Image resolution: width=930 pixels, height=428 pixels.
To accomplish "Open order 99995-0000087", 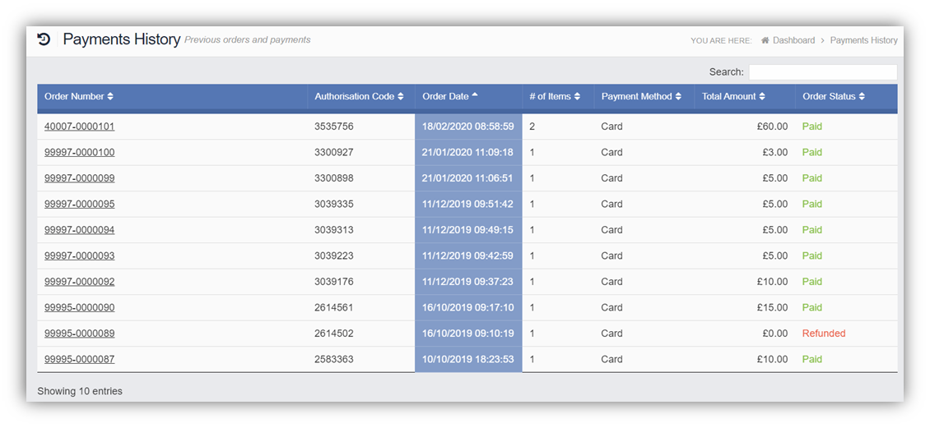I will (x=80, y=359).
